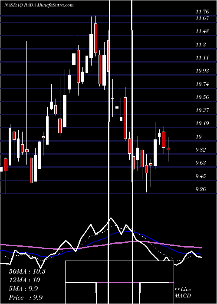Click the 10.93 price level label
The height and width of the screenshot is (304, 217).
tap(202, 70)
